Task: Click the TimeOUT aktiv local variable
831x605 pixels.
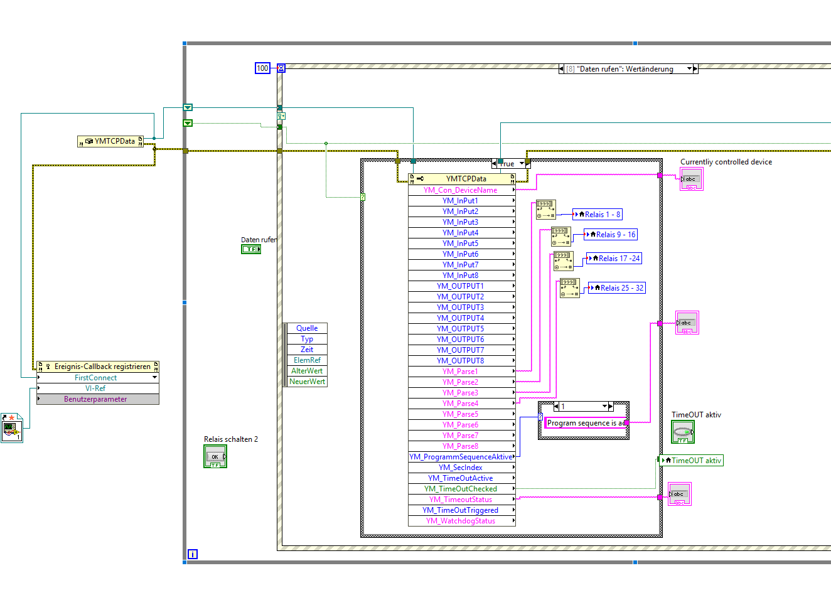Action: click(x=691, y=461)
